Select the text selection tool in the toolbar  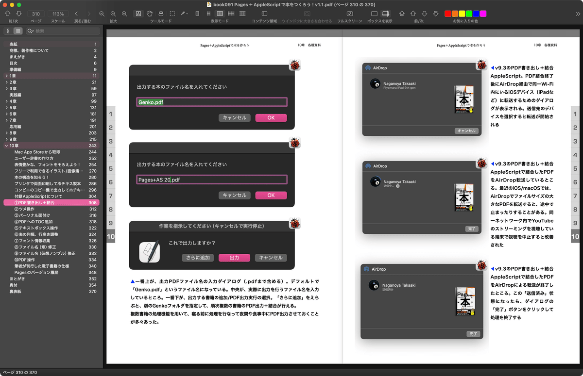(x=138, y=14)
